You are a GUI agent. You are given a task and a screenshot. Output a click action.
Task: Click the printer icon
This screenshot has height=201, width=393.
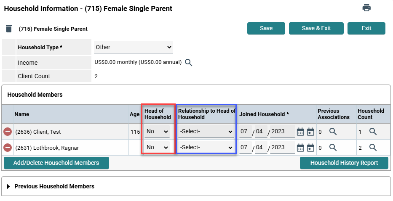click(366, 7)
